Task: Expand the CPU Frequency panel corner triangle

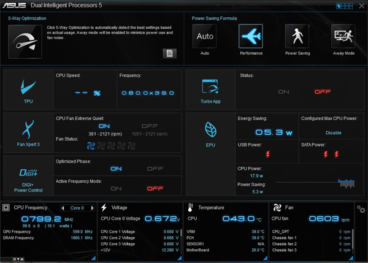Action: pos(93,258)
